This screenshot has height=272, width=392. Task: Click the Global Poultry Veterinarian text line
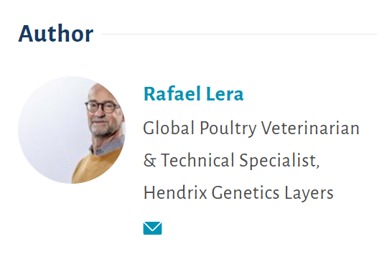click(251, 128)
